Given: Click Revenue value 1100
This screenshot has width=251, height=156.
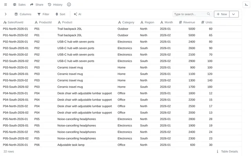Looking at the screenshot, I should [192, 74].
